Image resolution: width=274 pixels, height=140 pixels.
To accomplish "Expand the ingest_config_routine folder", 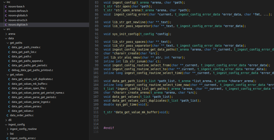I will [8, 129].
